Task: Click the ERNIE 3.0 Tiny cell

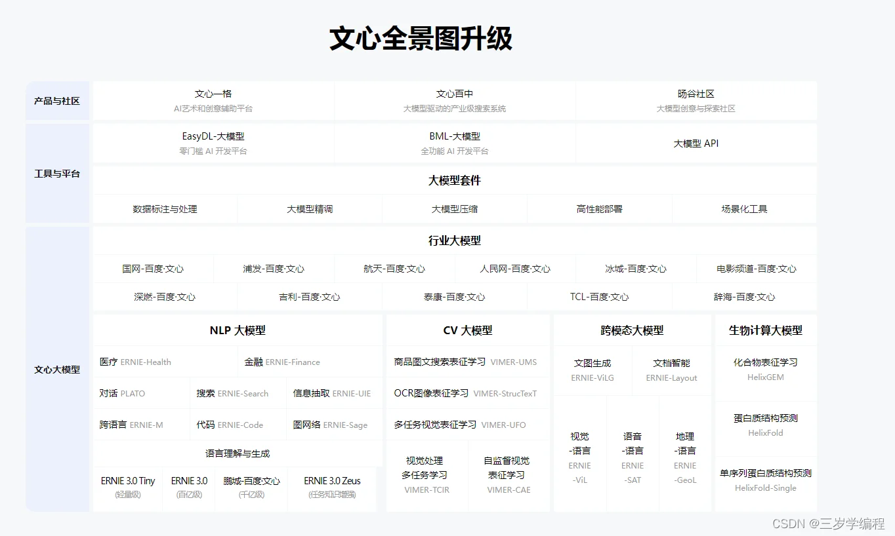Action: (127, 488)
